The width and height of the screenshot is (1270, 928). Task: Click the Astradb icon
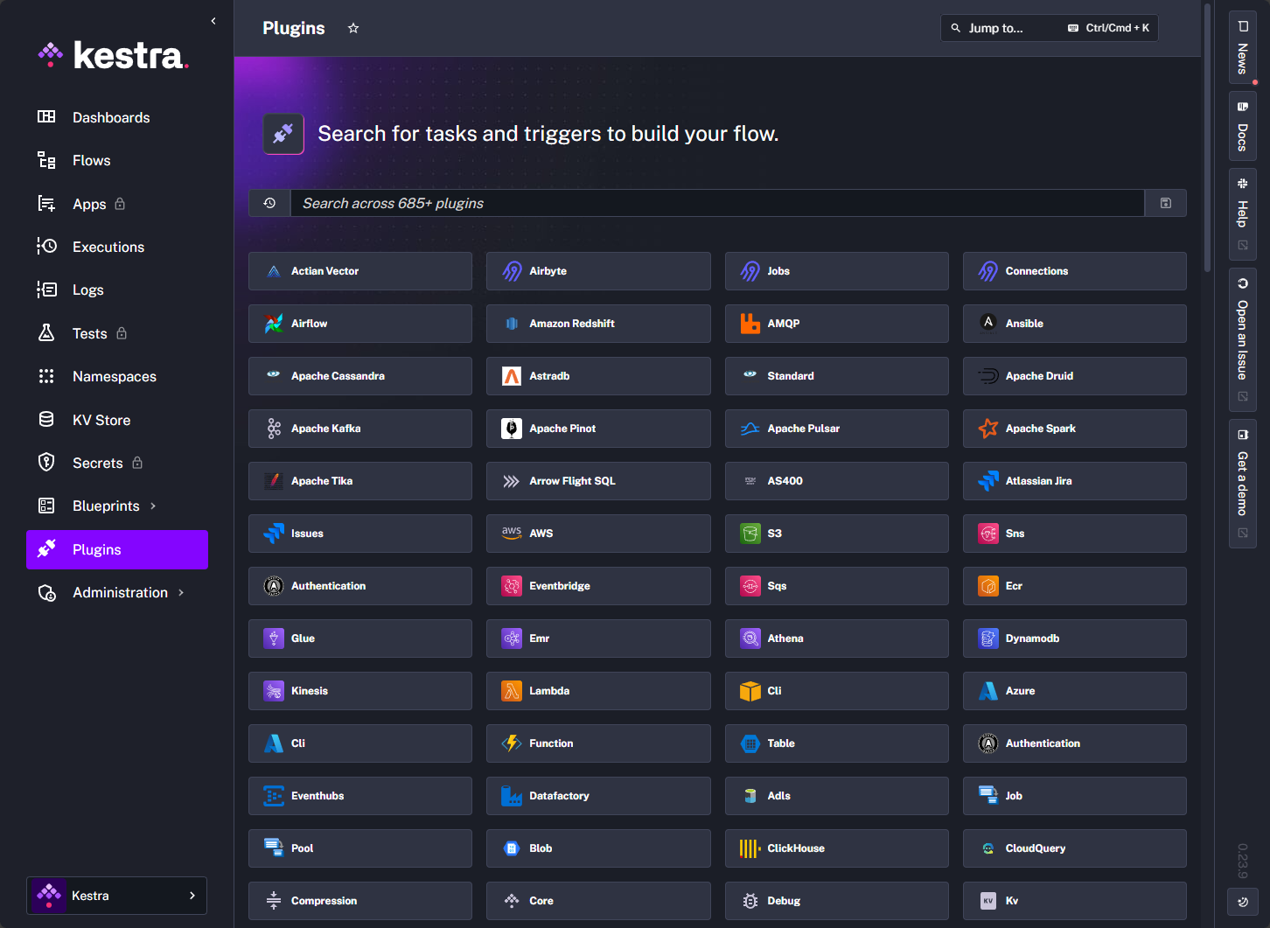512,376
